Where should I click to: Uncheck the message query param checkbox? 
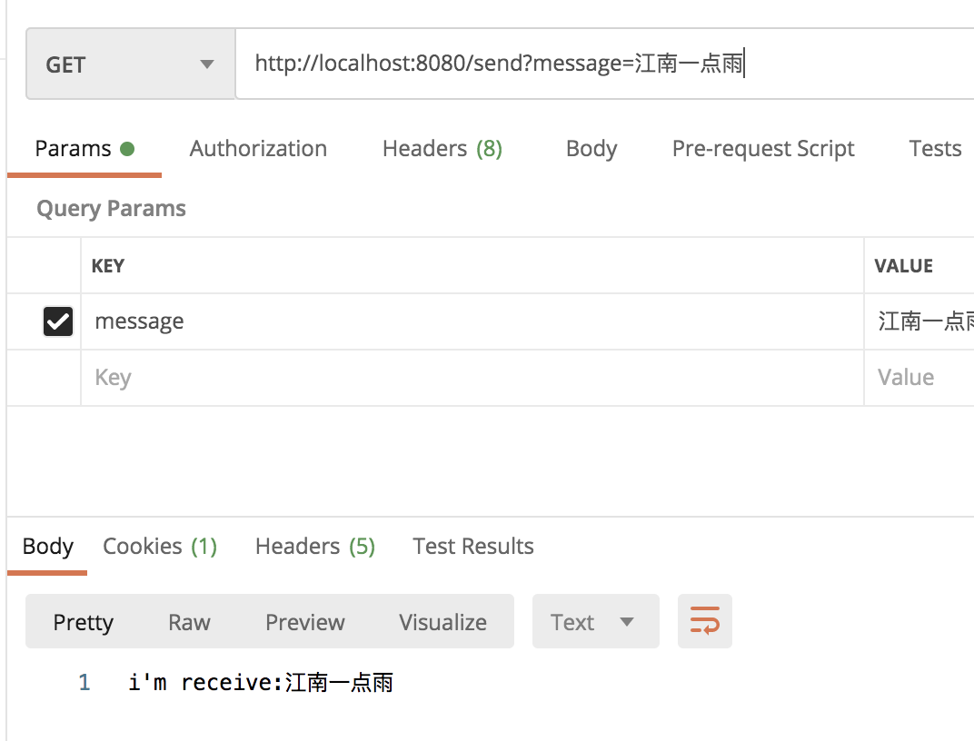coord(58,321)
